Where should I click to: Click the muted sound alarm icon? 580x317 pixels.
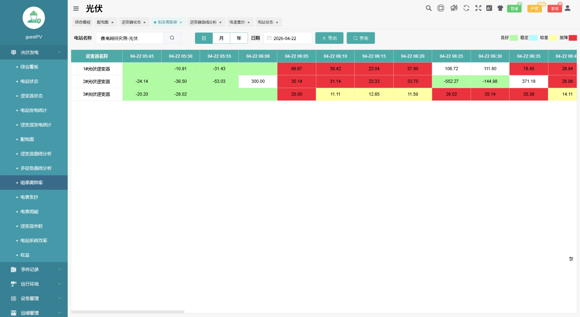click(454, 8)
